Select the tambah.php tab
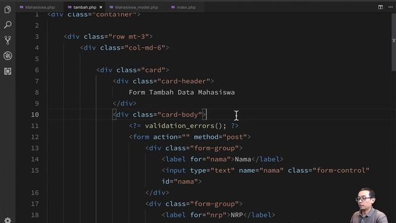Screen dimensions: 396x223 pos(85,7)
